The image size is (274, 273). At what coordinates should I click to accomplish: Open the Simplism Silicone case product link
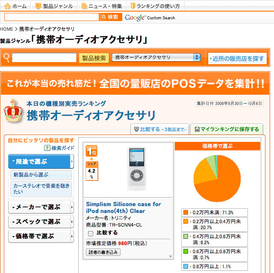[124, 207]
